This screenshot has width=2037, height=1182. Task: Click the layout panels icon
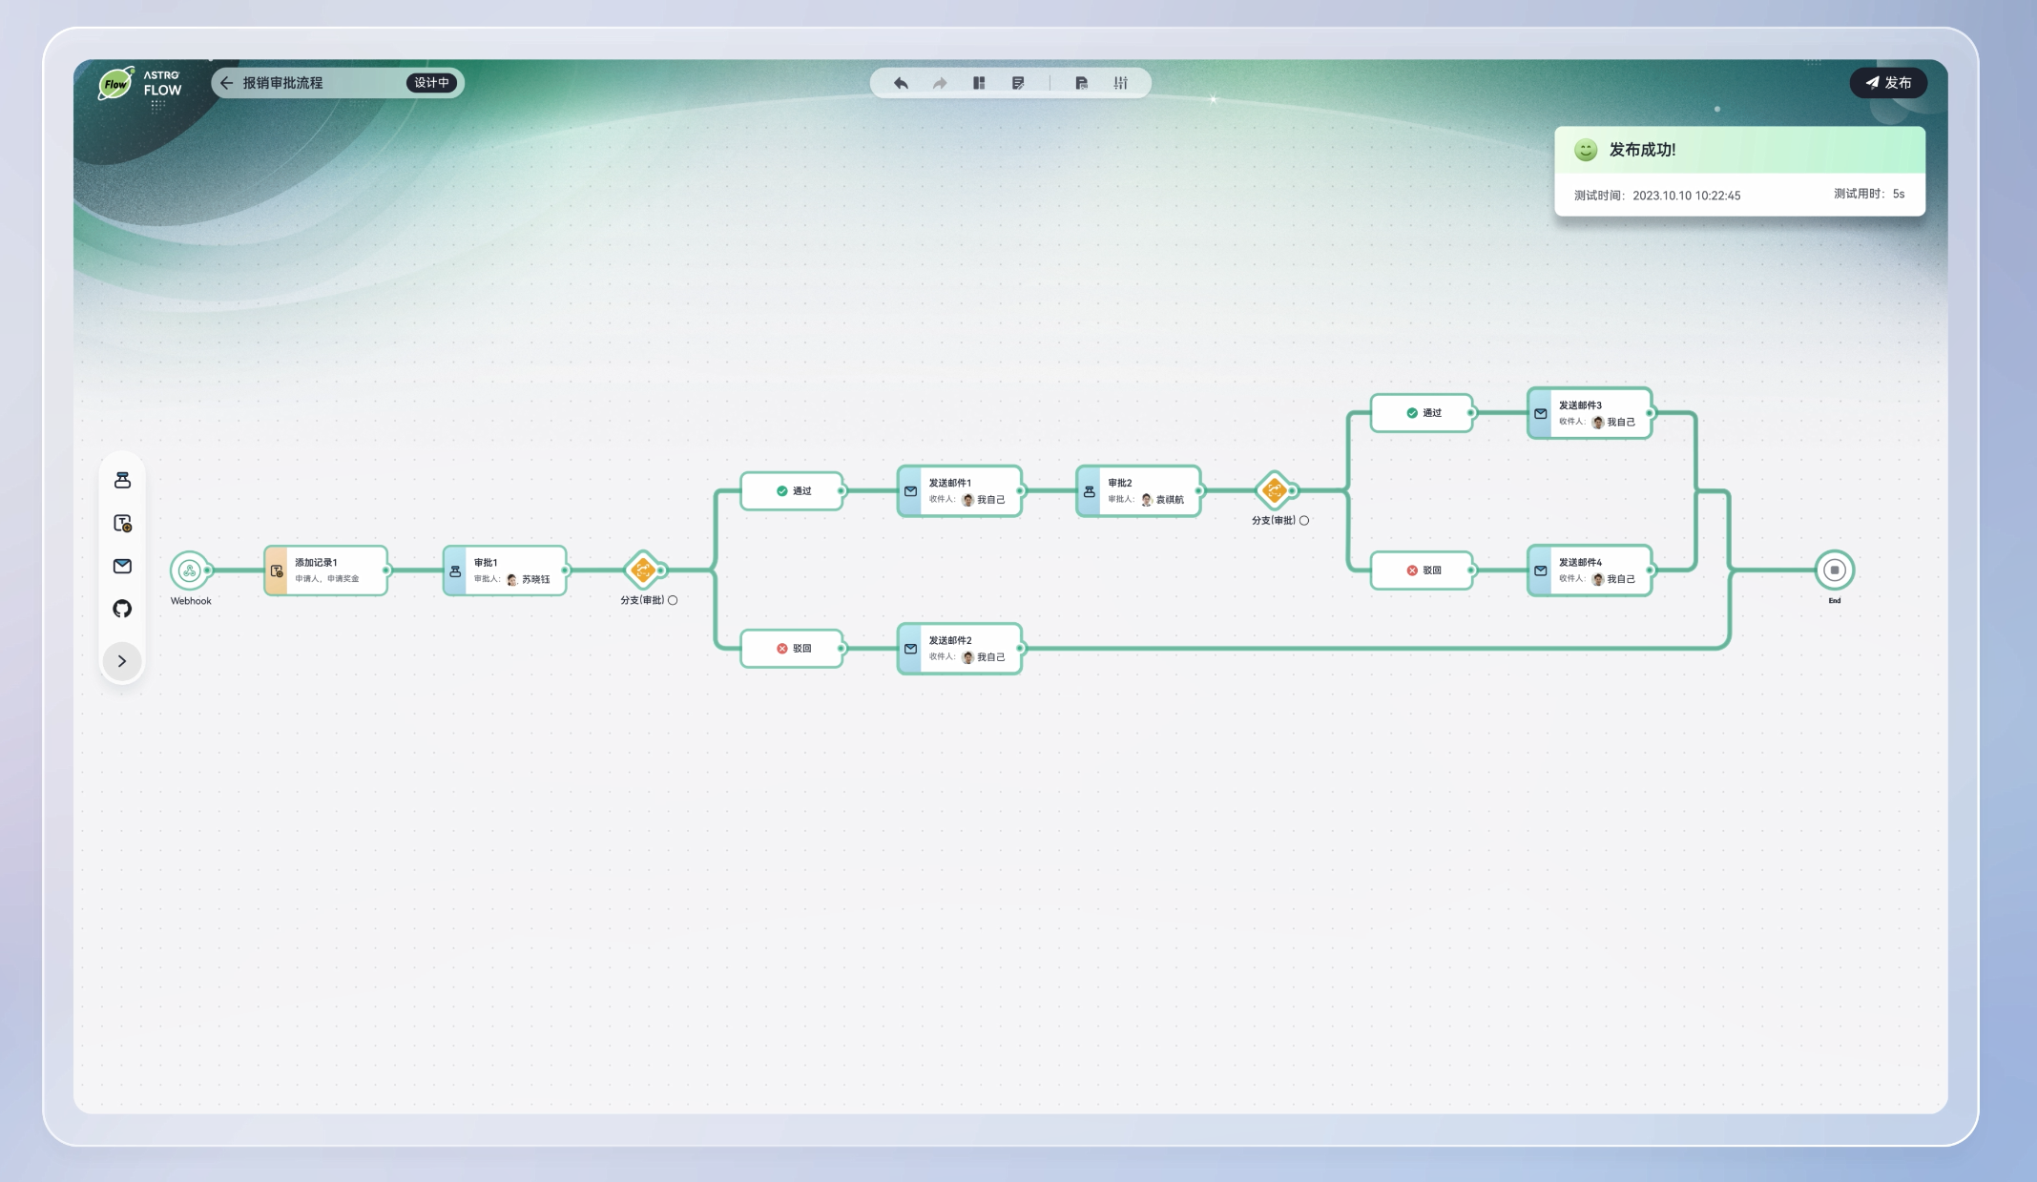979,83
